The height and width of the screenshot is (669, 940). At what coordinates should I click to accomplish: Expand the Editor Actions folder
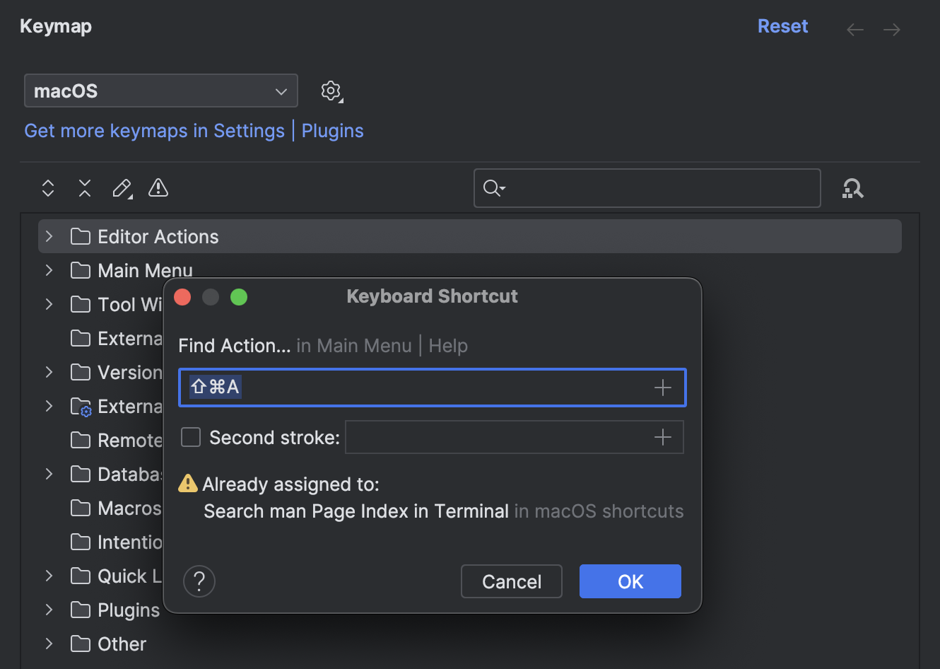(x=48, y=236)
